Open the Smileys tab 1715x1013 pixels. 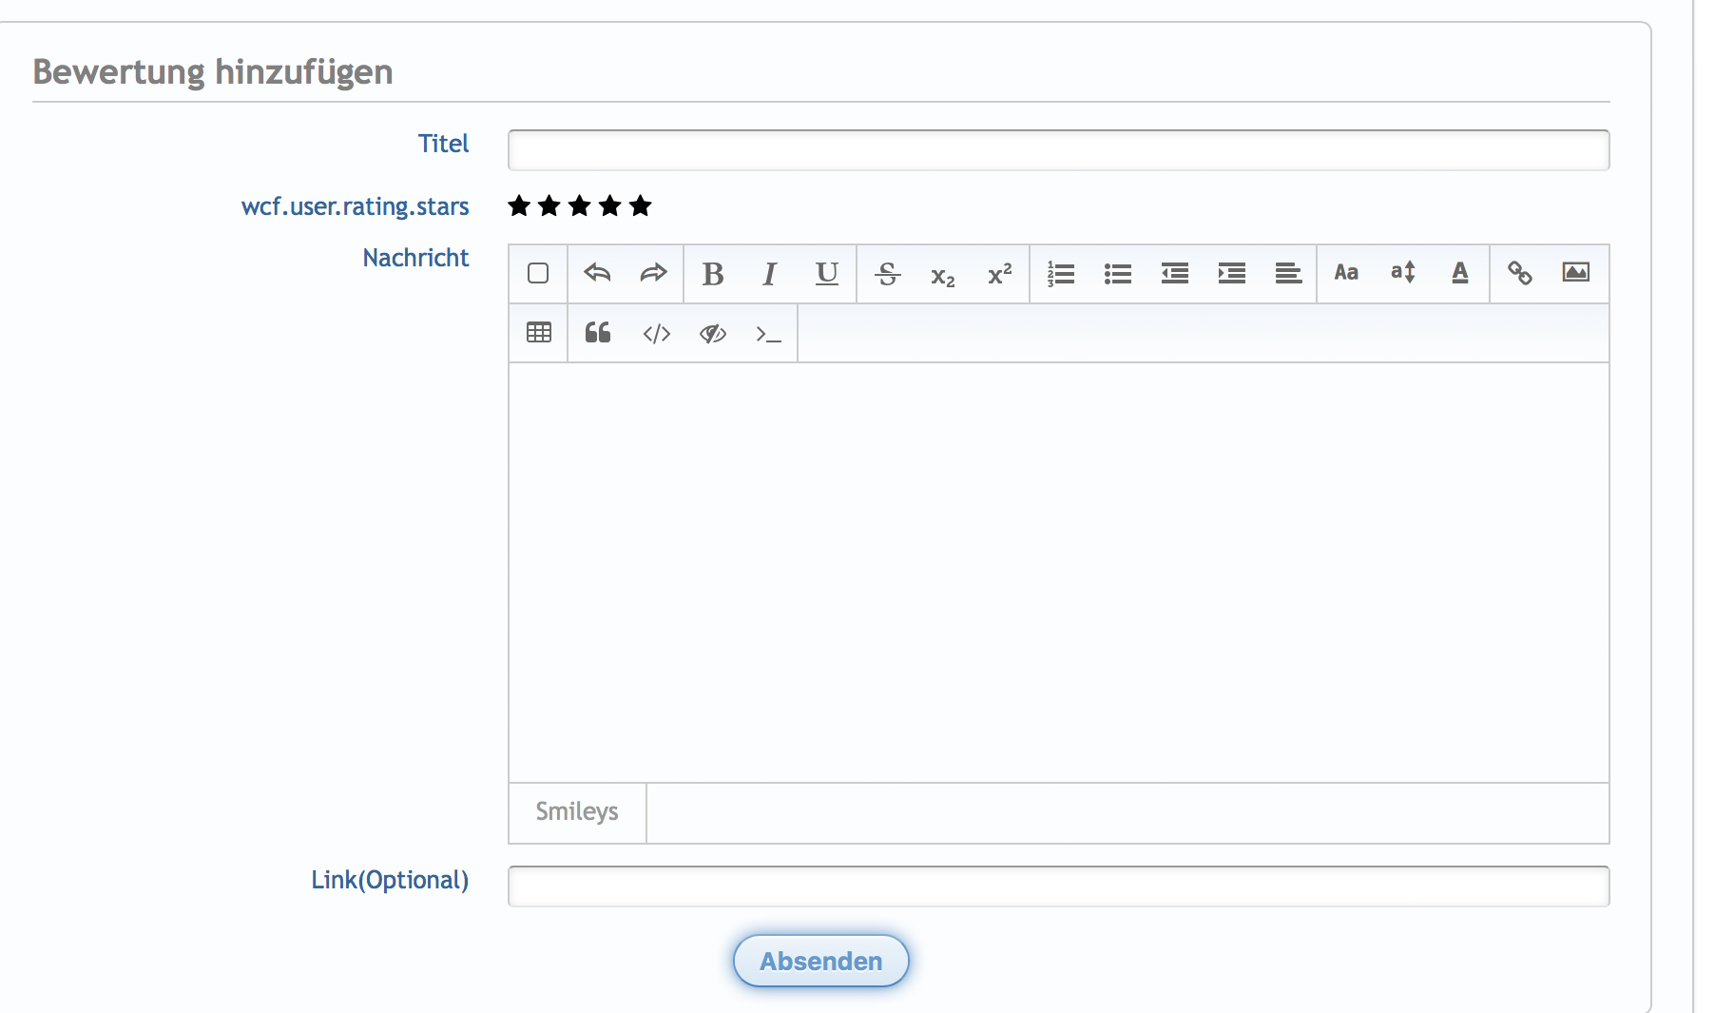click(x=577, y=812)
